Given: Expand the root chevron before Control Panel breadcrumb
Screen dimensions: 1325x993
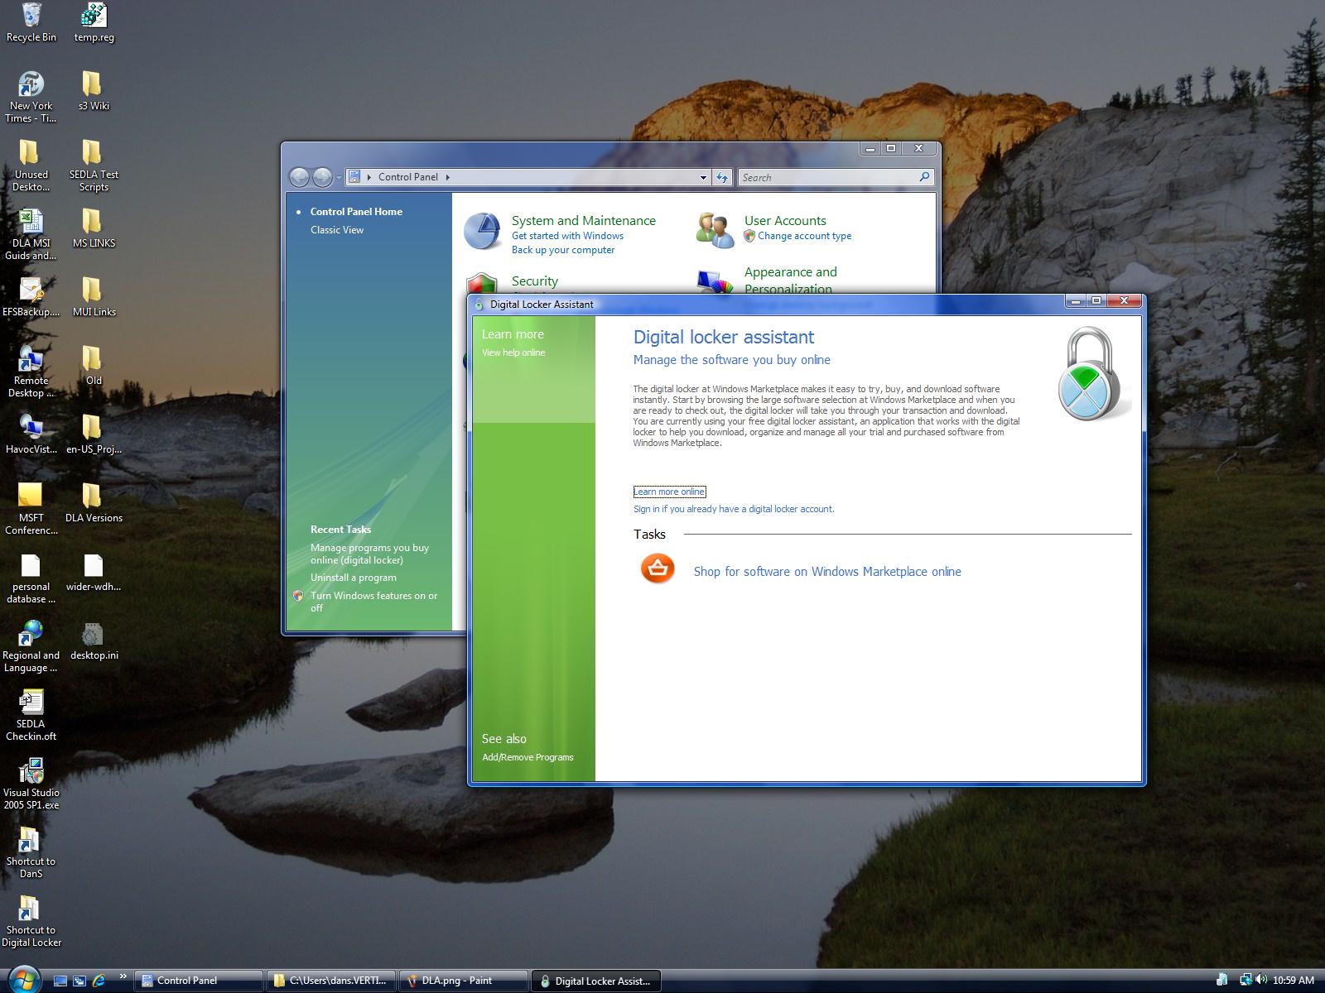Looking at the screenshot, I should 369,177.
